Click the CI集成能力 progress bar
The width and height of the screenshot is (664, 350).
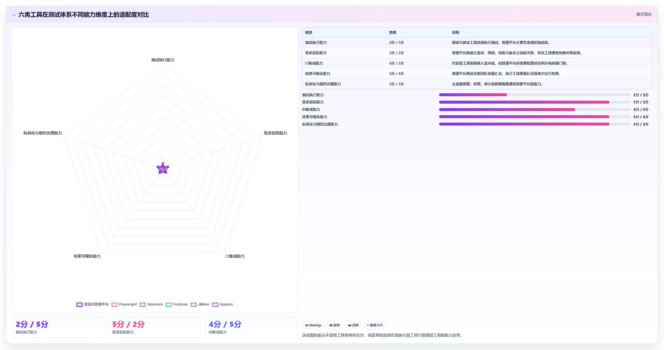coord(535,110)
